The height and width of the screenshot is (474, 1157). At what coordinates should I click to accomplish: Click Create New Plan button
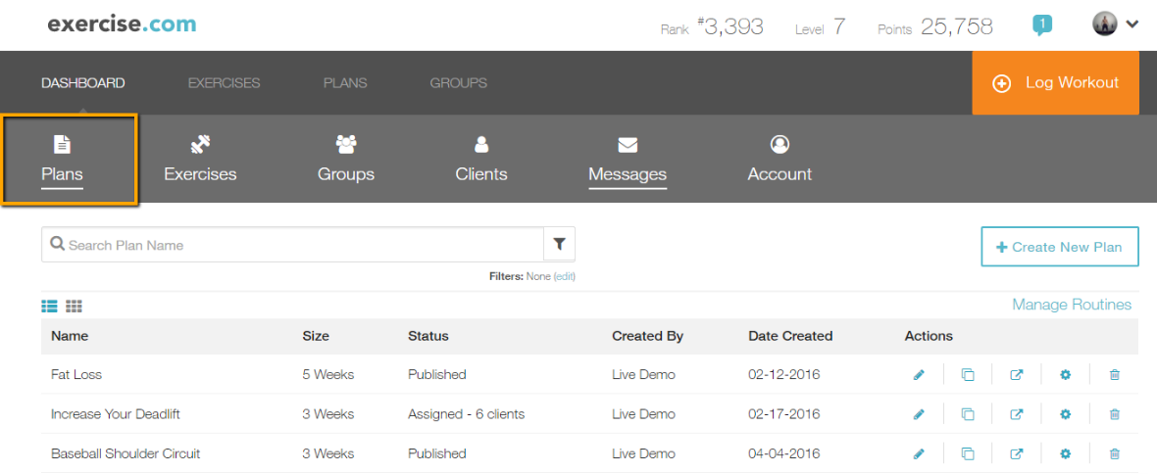tap(1059, 247)
